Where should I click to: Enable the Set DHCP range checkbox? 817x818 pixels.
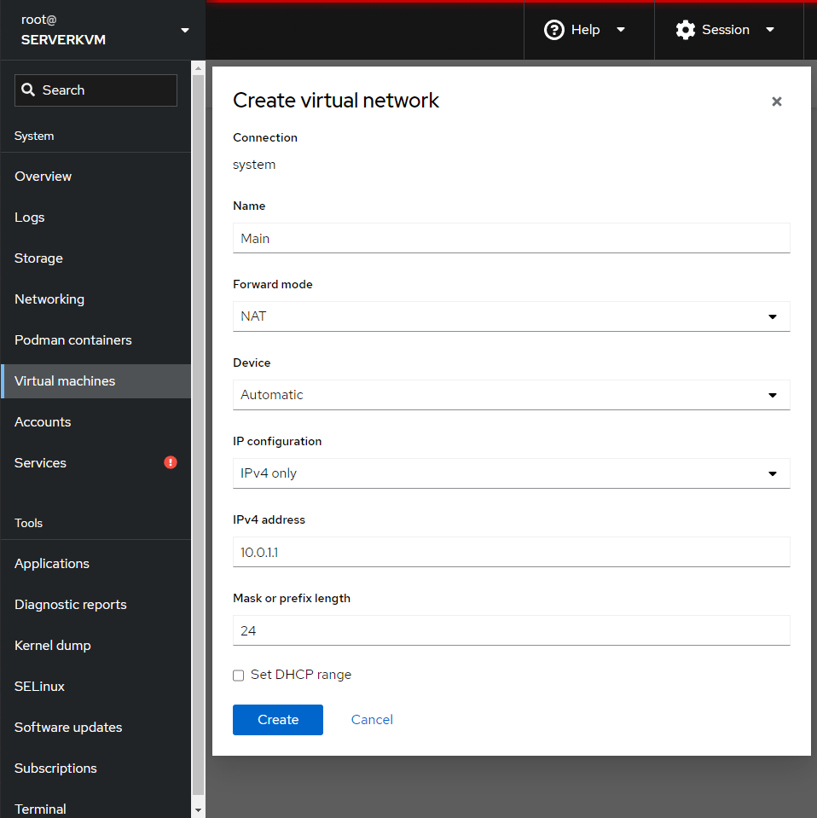(239, 676)
